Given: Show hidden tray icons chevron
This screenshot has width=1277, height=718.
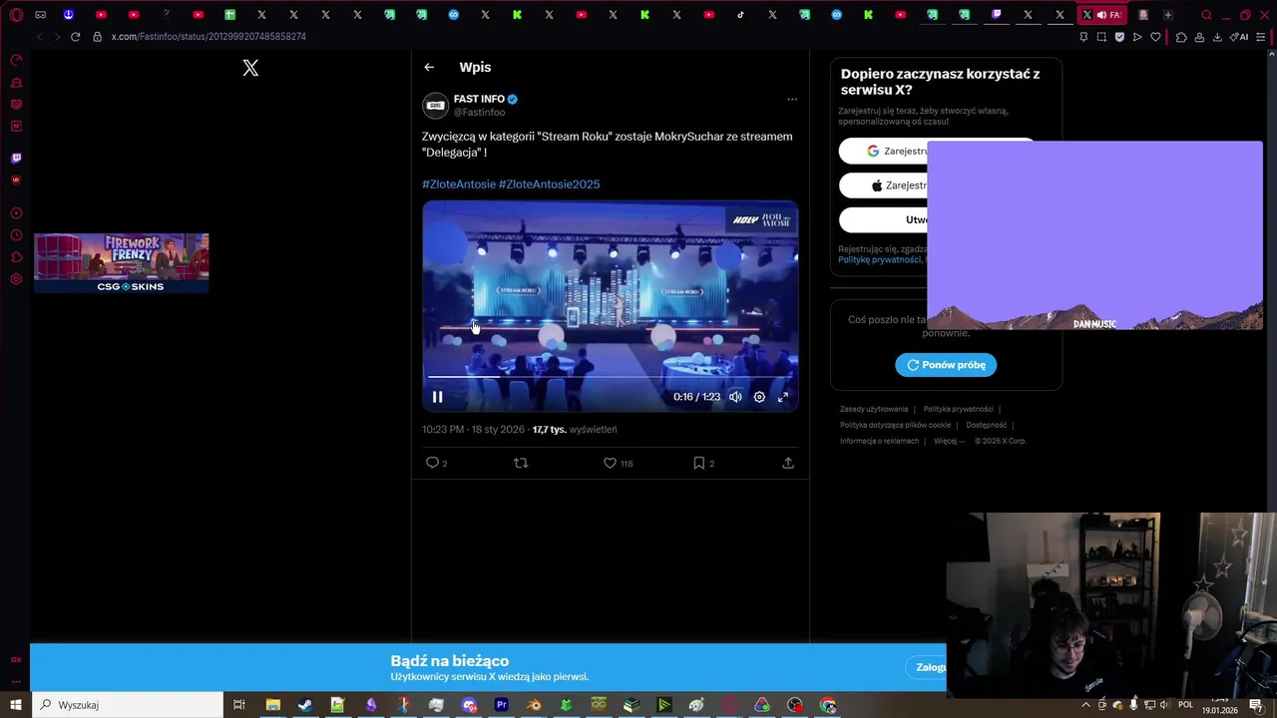Looking at the screenshot, I should click(1085, 705).
